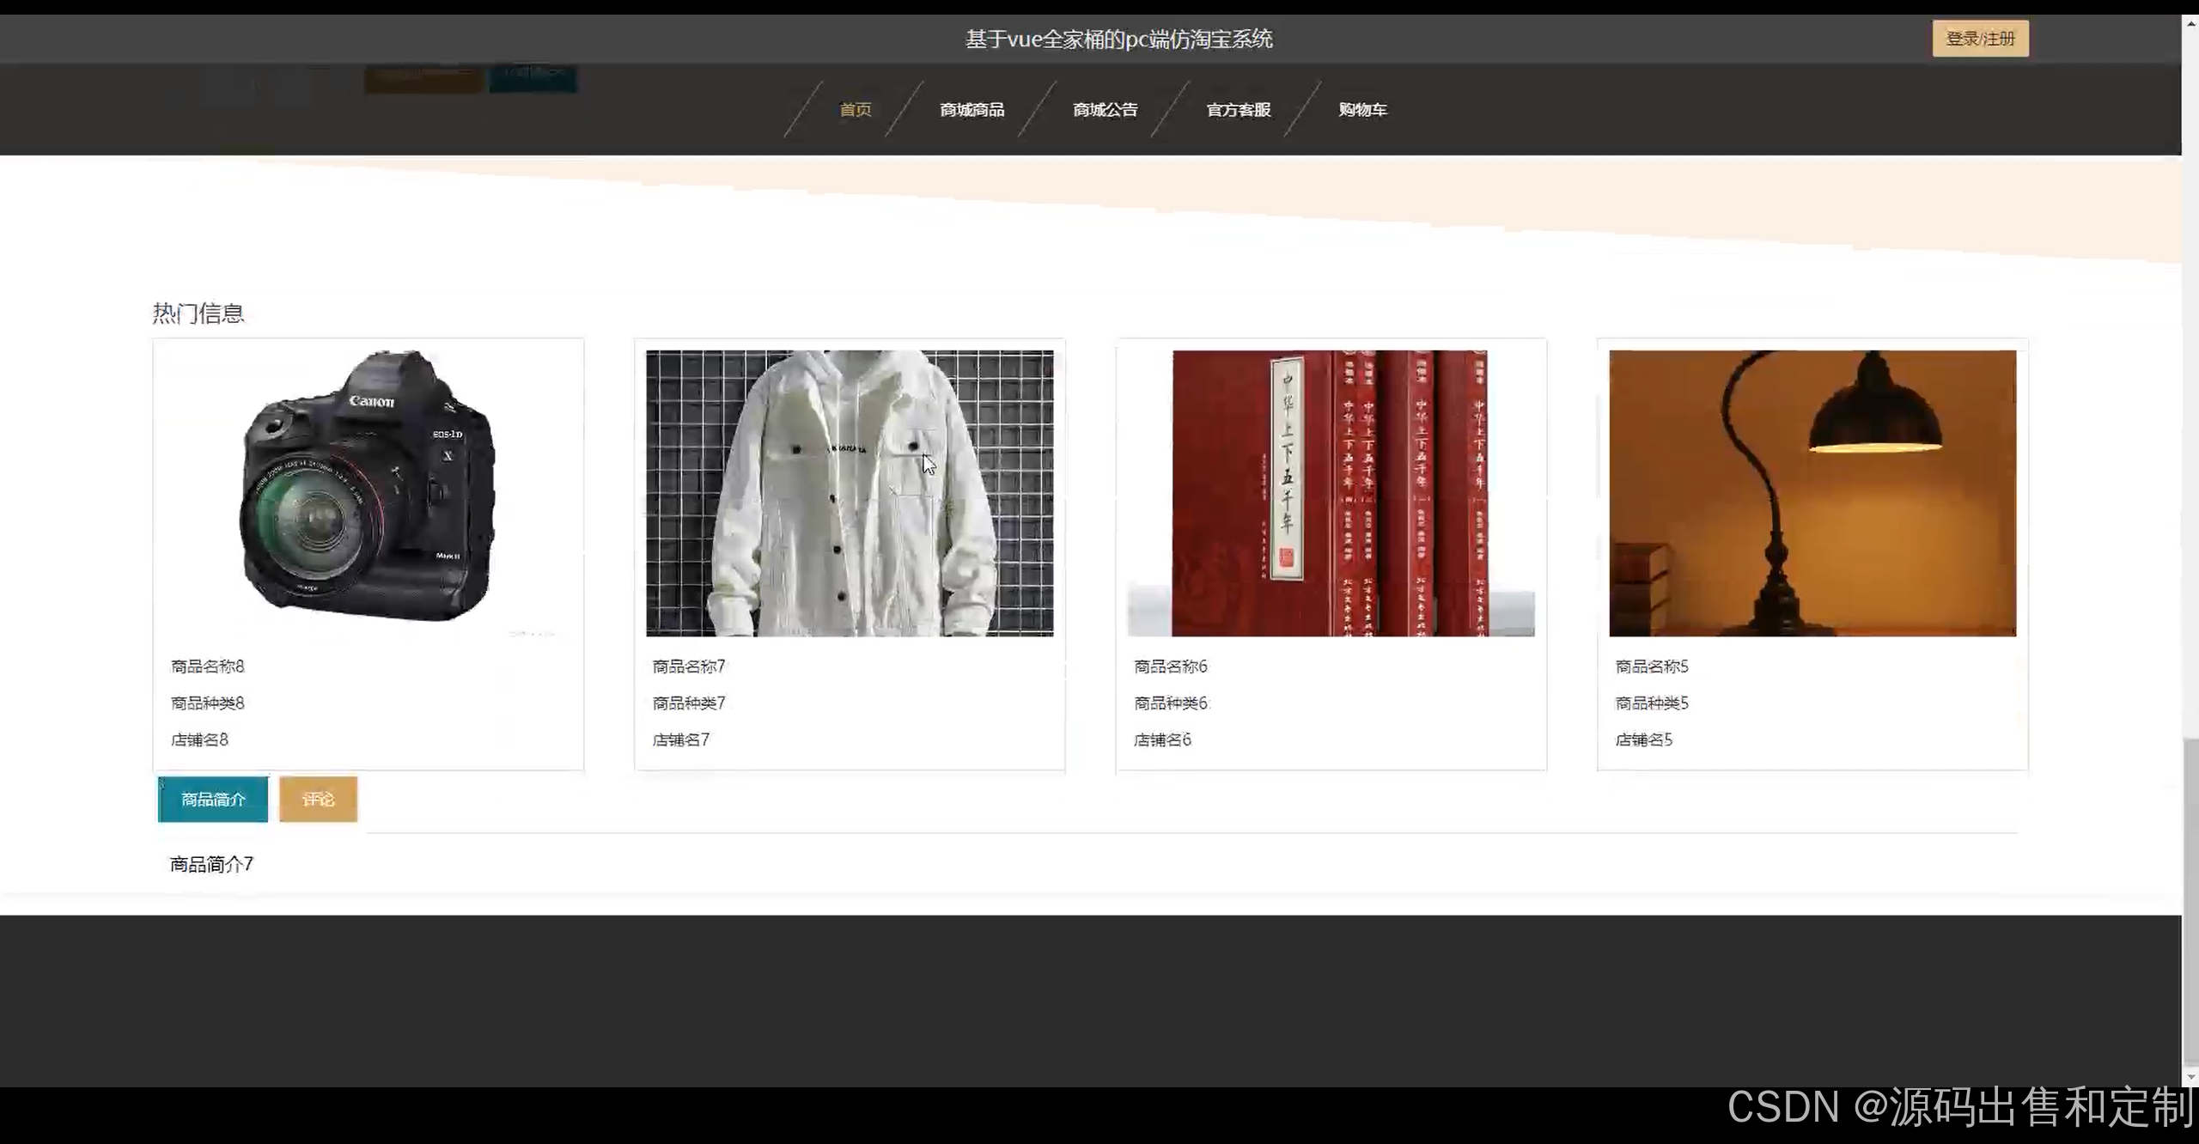Click 商品名称7 product title
Screen dimensions: 2199x1144
click(689, 666)
